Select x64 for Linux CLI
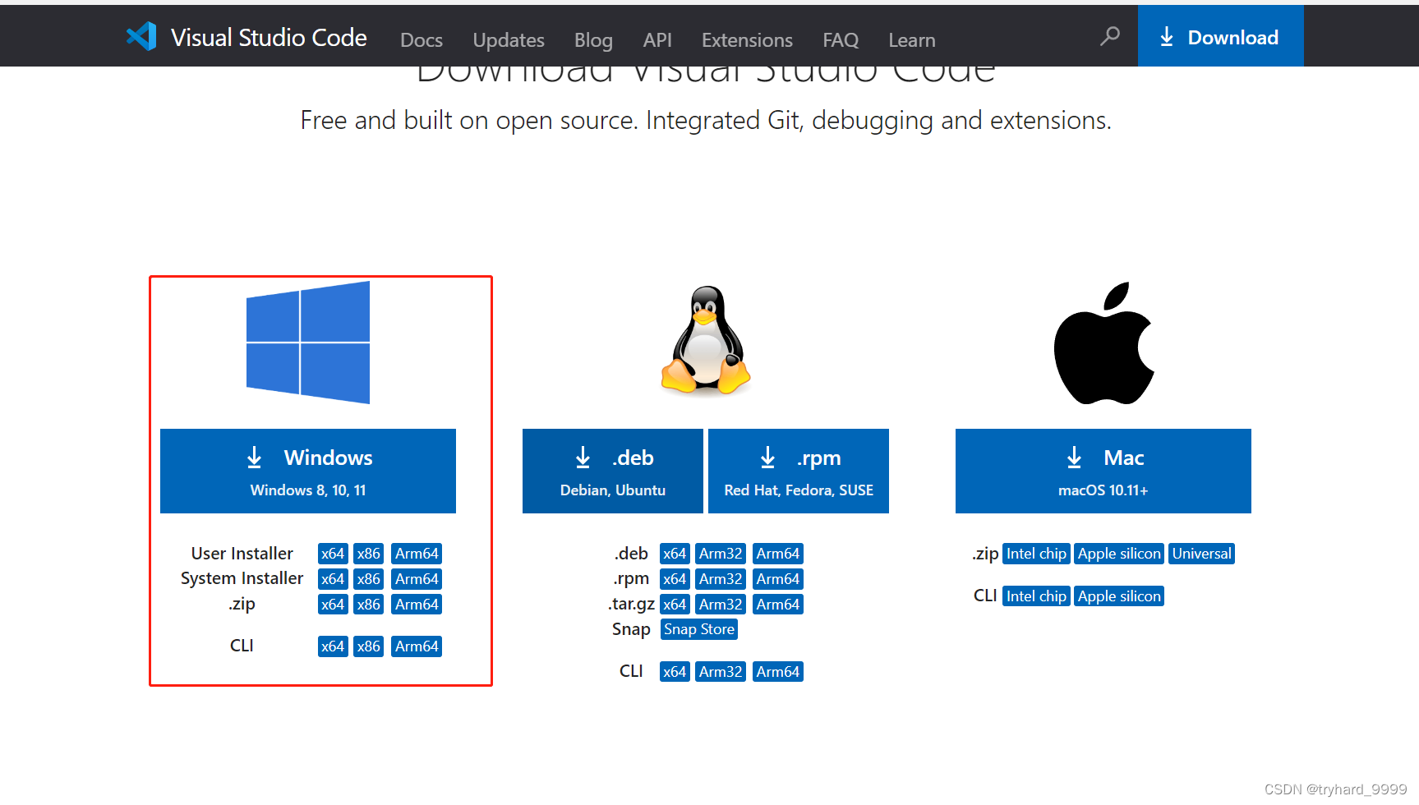 tap(675, 672)
